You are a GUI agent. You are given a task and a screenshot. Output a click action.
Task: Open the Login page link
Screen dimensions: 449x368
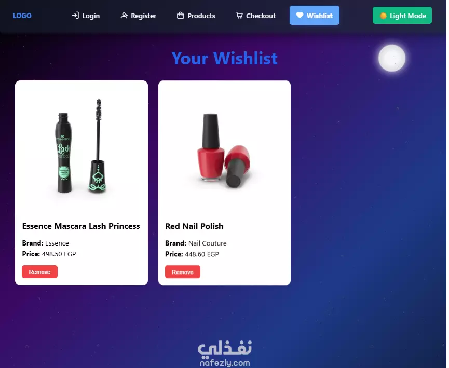[86, 16]
